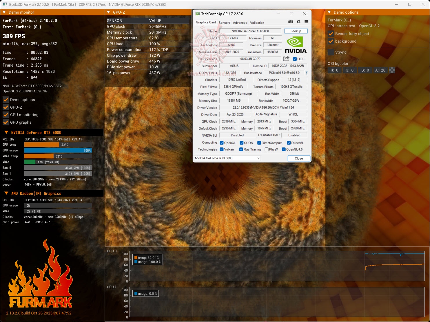Disable the background checkbox
Image resolution: width=430 pixels, height=322 pixels.
[331, 41]
